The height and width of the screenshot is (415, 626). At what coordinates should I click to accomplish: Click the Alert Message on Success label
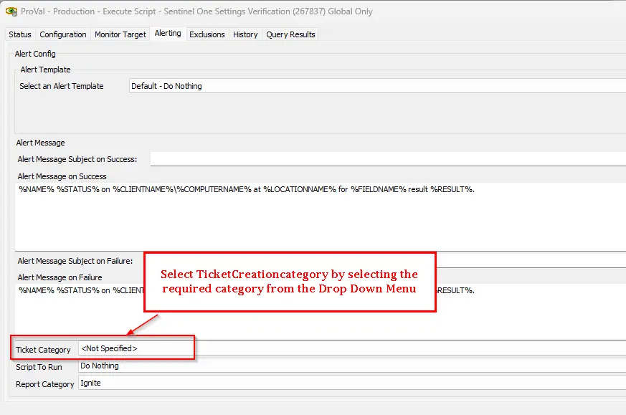pyautogui.click(x=62, y=176)
